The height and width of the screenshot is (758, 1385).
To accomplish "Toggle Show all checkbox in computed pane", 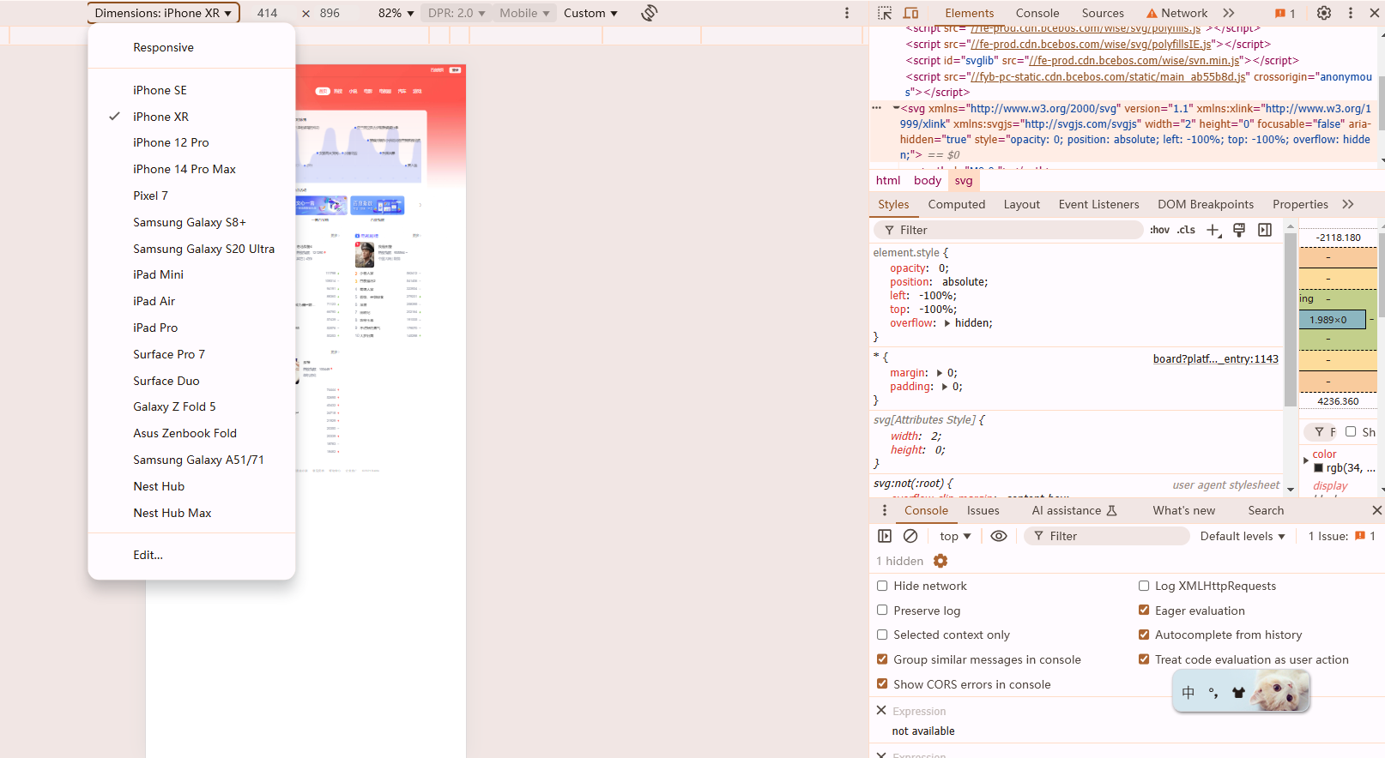I will coord(1351,431).
